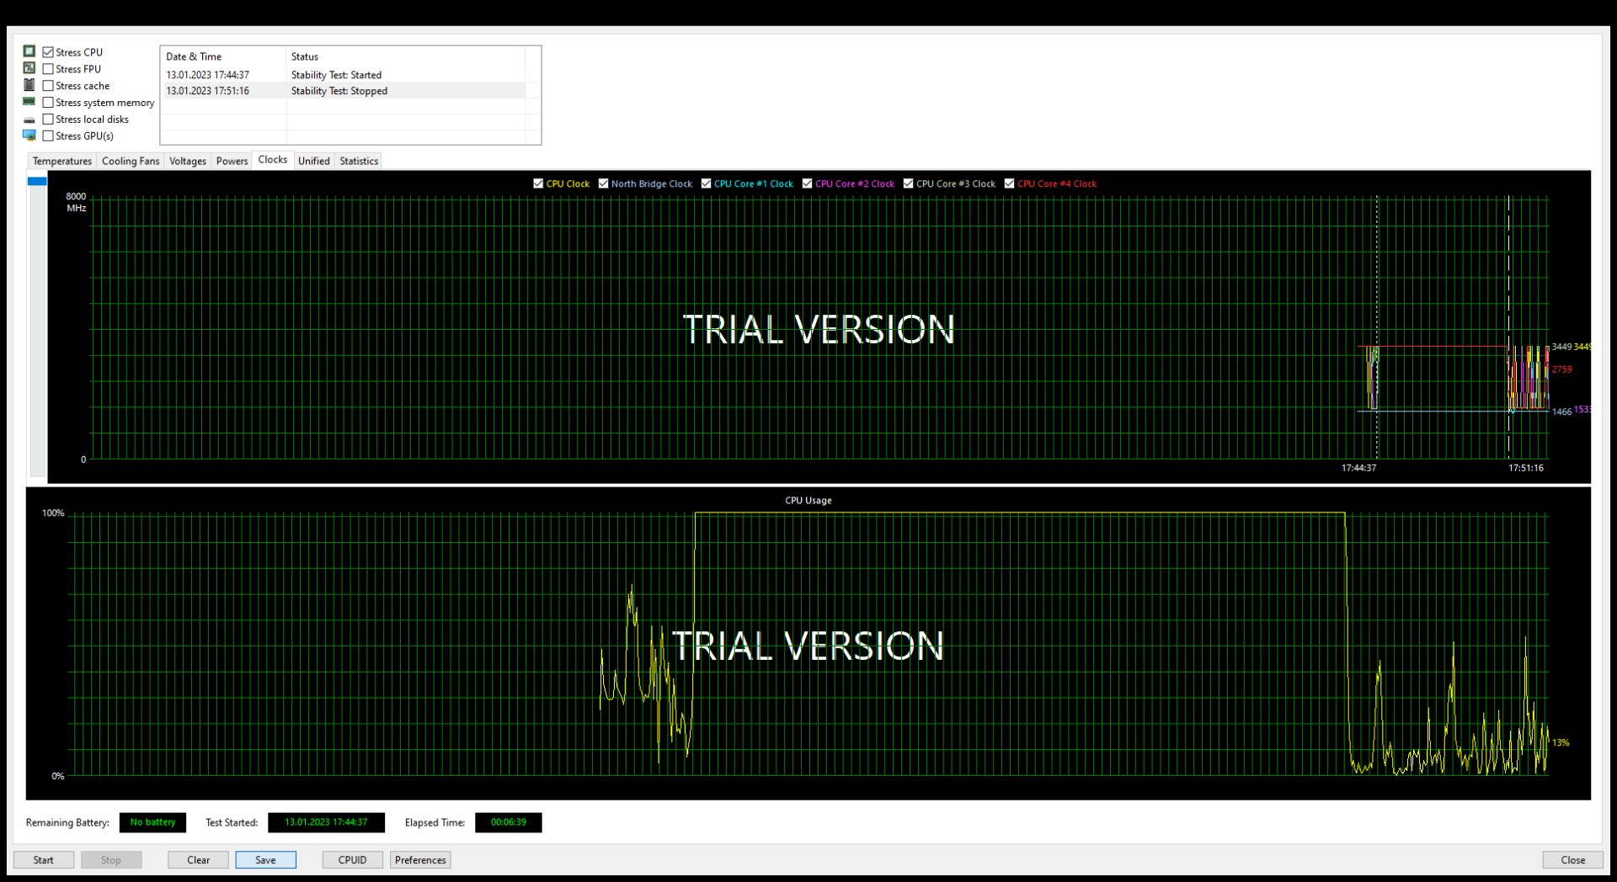Viewport: 1617px width, 882px height.
Task: Open the Powers tab
Action: (232, 161)
